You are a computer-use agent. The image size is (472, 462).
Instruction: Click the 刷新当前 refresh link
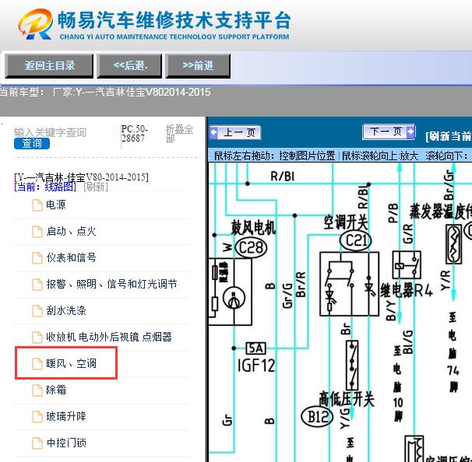click(x=449, y=136)
